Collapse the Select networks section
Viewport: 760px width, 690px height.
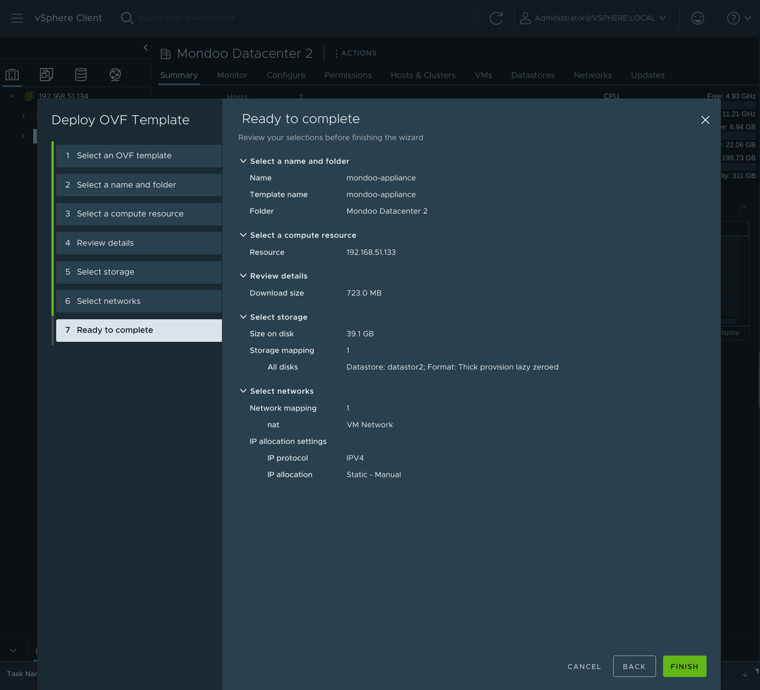click(243, 391)
